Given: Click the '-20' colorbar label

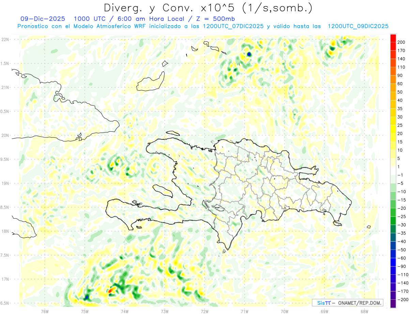Looking at the screenshot, I should click(403, 208).
